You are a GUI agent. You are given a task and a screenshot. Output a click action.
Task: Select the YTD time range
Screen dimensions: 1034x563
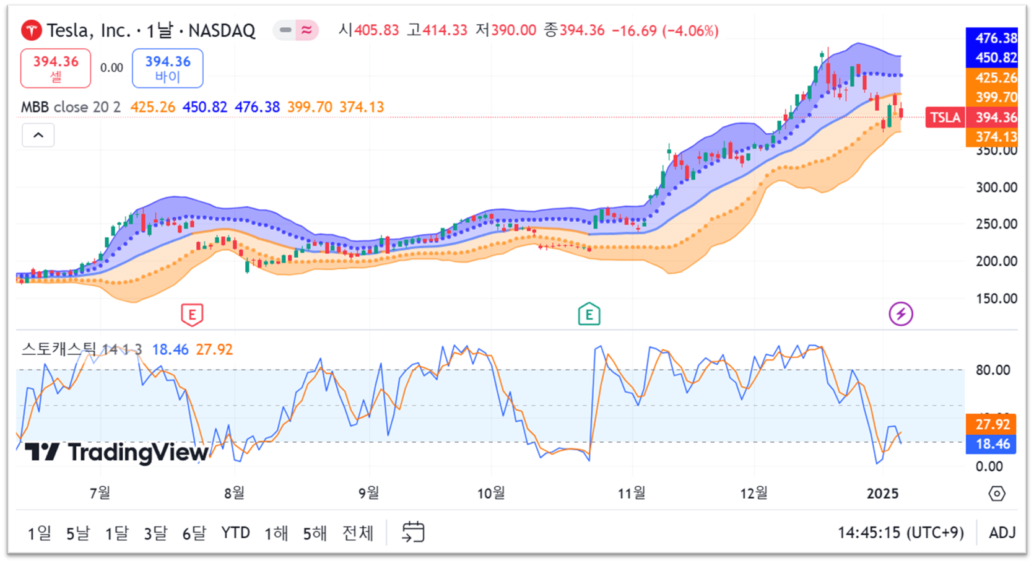pos(235,533)
